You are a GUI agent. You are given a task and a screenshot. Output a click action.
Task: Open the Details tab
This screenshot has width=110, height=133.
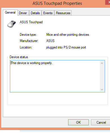(35, 13)
